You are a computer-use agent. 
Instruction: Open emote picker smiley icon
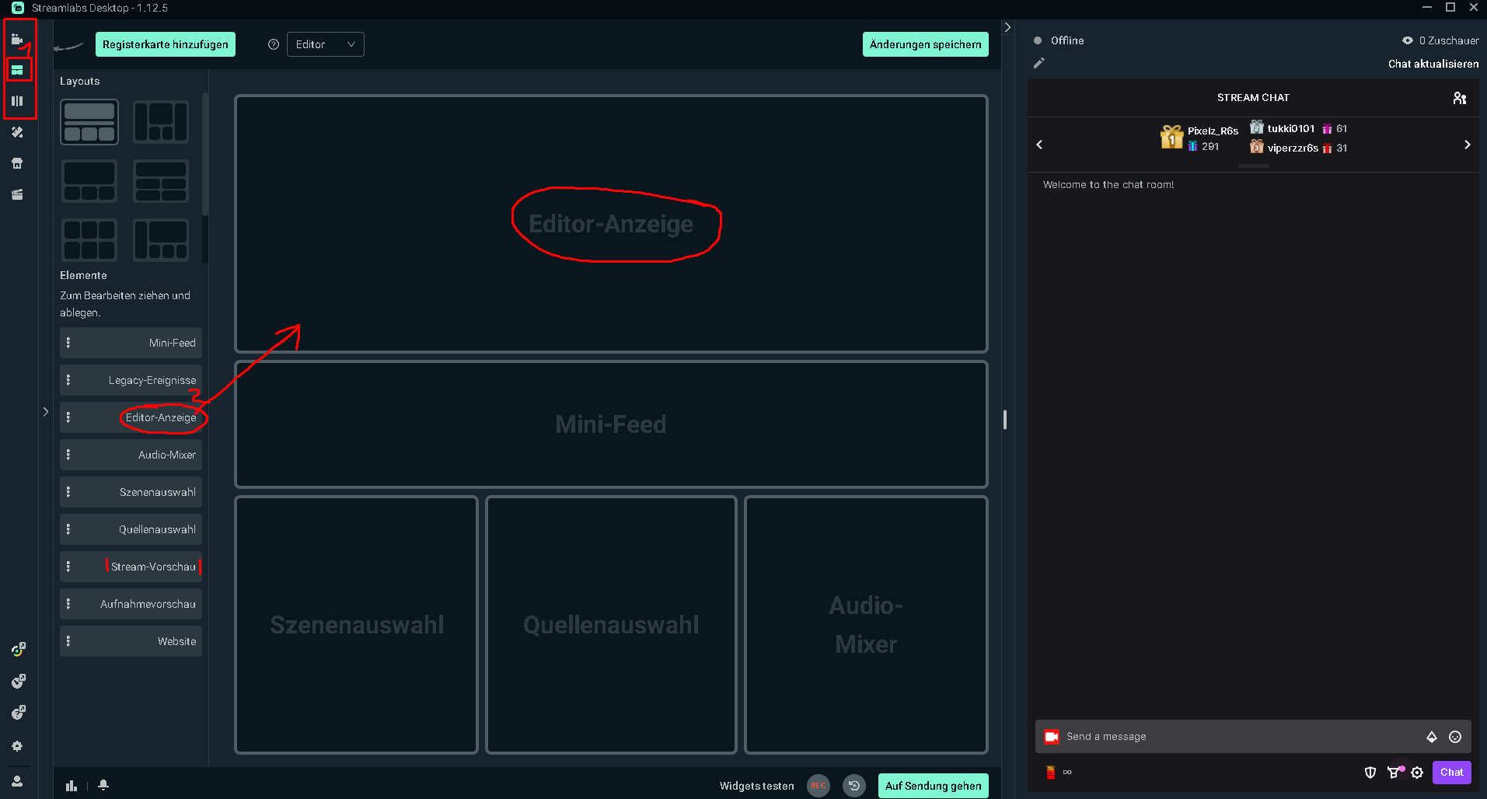click(1455, 737)
